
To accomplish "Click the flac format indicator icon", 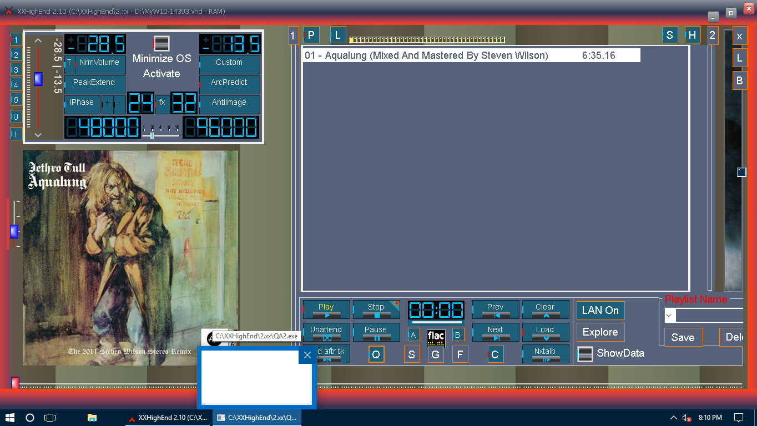I will (x=436, y=338).
